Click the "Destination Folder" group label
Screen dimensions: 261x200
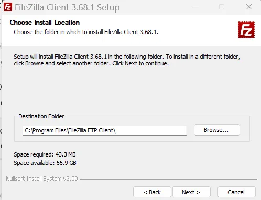(x=41, y=116)
